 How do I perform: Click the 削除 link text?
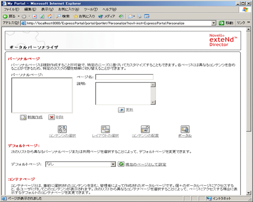coord(60,117)
